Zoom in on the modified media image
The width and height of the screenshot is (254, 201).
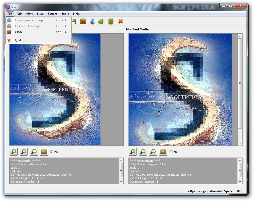click(x=133, y=152)
